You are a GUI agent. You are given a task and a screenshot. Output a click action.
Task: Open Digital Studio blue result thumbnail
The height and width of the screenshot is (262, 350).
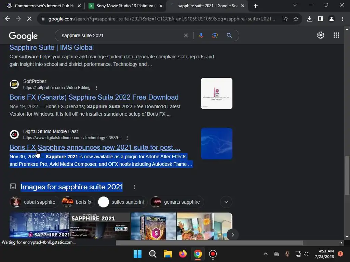point(216,144)
